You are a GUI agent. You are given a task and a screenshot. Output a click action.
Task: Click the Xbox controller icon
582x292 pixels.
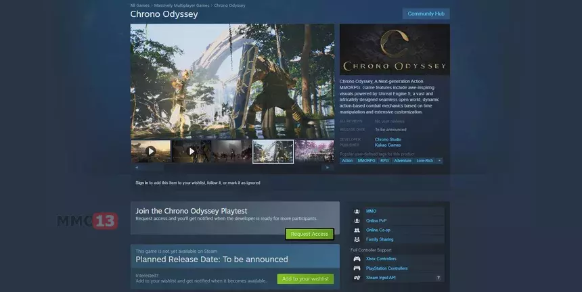357,259
